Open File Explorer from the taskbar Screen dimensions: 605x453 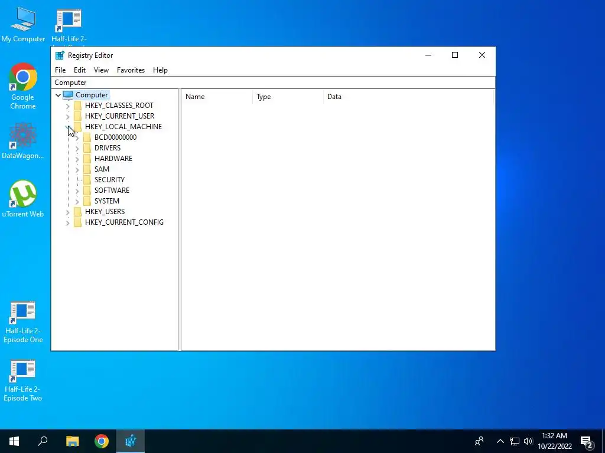click(x=72, y=441)
